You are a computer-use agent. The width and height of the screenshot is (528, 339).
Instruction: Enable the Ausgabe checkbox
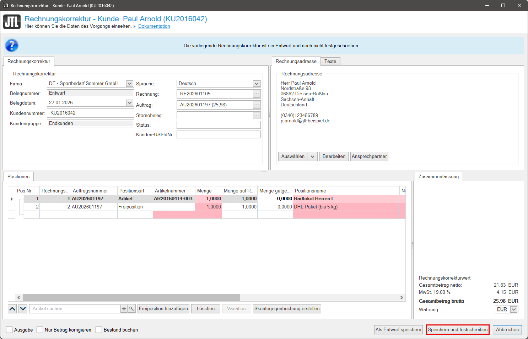tap(10, 330)
